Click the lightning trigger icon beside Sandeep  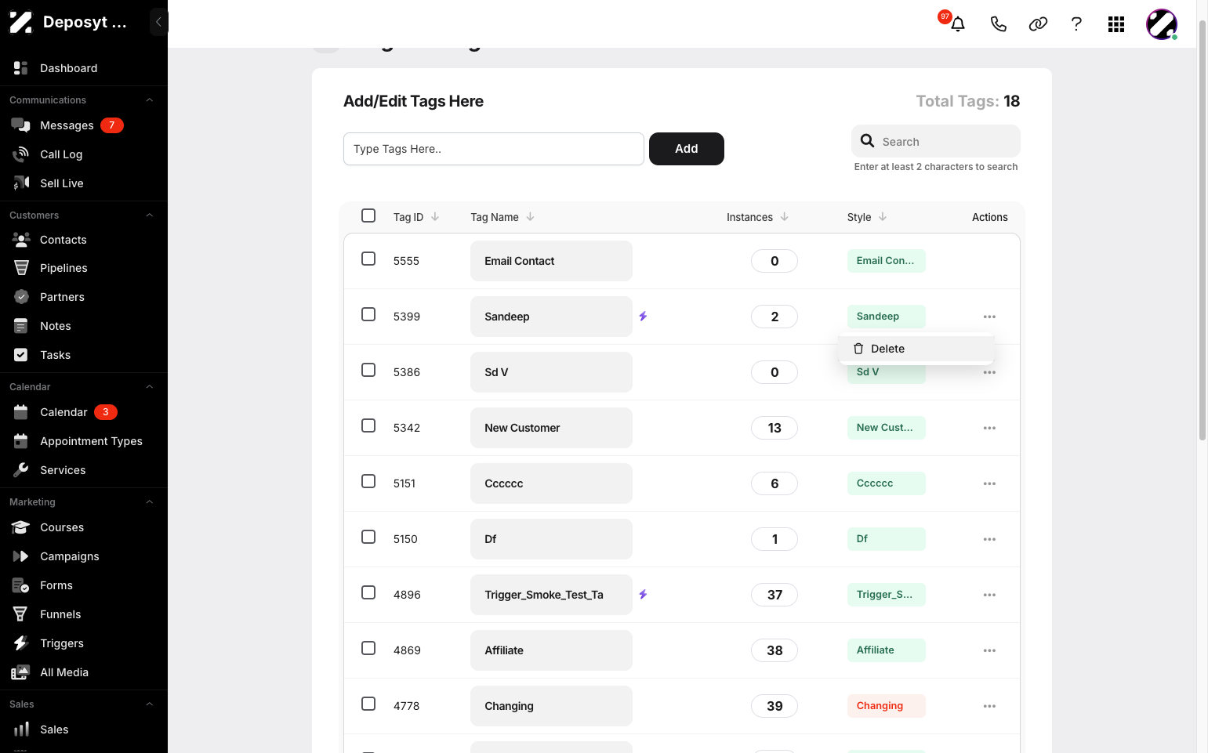[x=643, y=317]
